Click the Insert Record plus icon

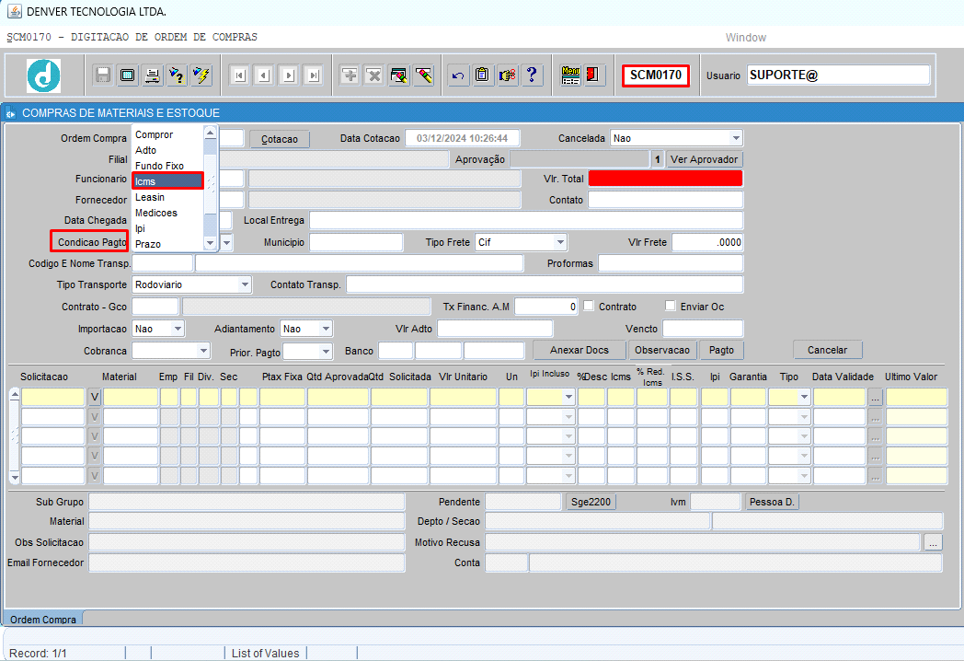tap(350, 75)
